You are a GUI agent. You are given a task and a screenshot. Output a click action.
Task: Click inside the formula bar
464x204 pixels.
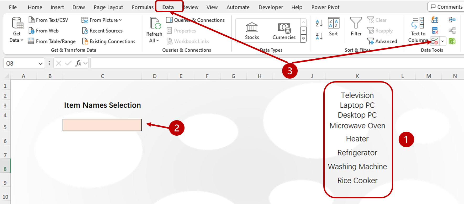click(x=262, y=63)
